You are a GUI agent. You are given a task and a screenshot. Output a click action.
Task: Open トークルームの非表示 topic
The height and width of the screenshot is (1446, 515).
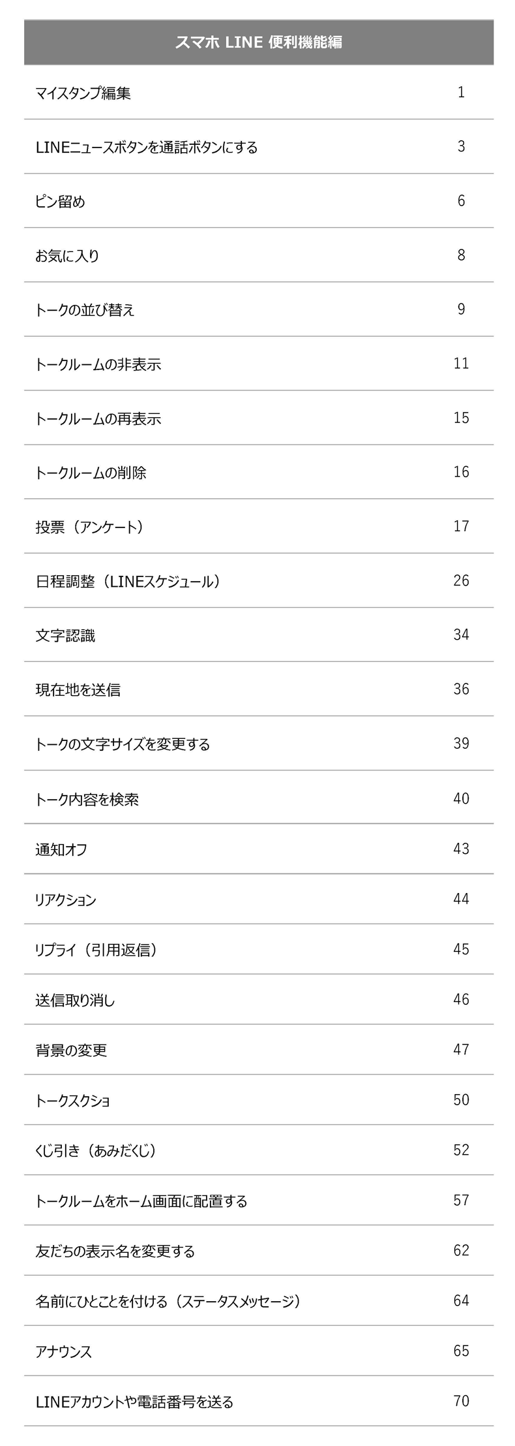(98, 364)
